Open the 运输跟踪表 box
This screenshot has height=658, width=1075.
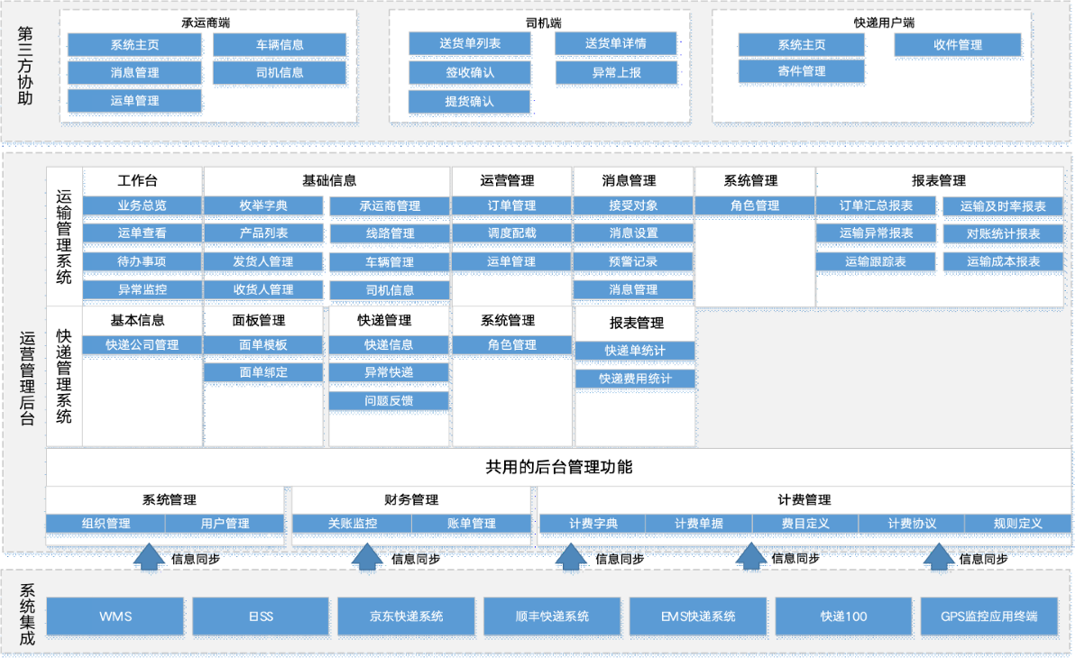pos(877,261)
